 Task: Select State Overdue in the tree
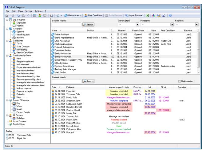(23, 47)
